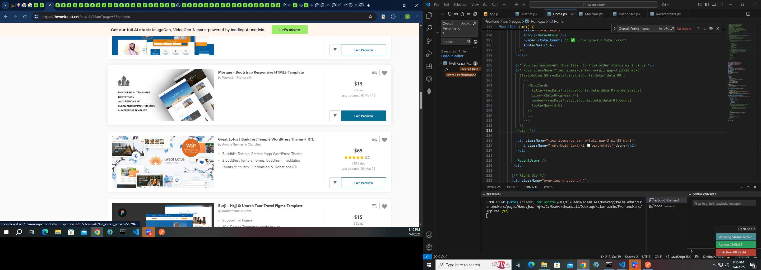The height and width of the screenshot is (270, 761).
Task: Add Burji Figma template to collection
Action: (374, 206)
